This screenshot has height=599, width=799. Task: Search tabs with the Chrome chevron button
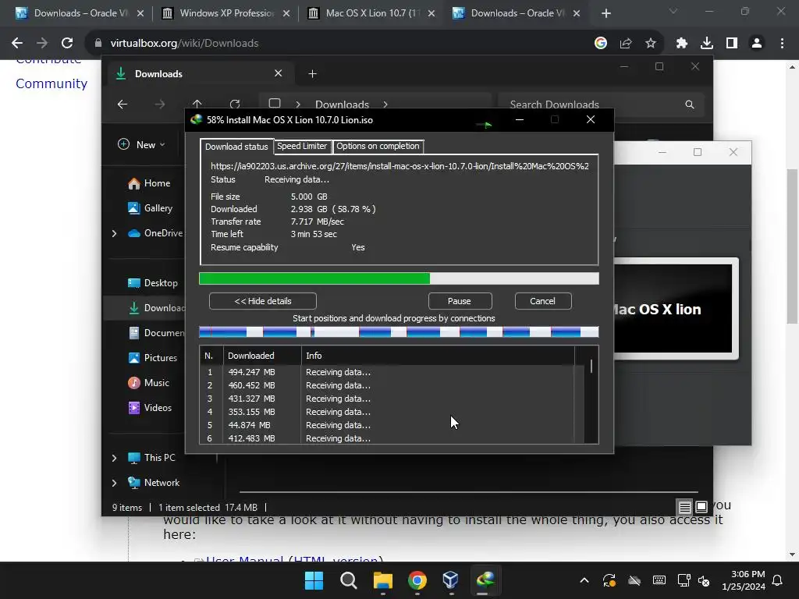click(x=673, y=11)
